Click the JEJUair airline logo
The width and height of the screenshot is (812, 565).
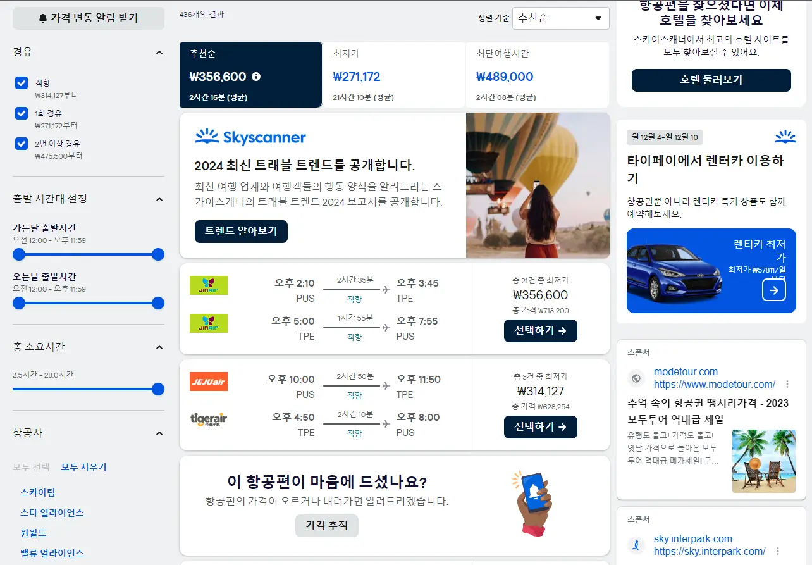point(209,381)
